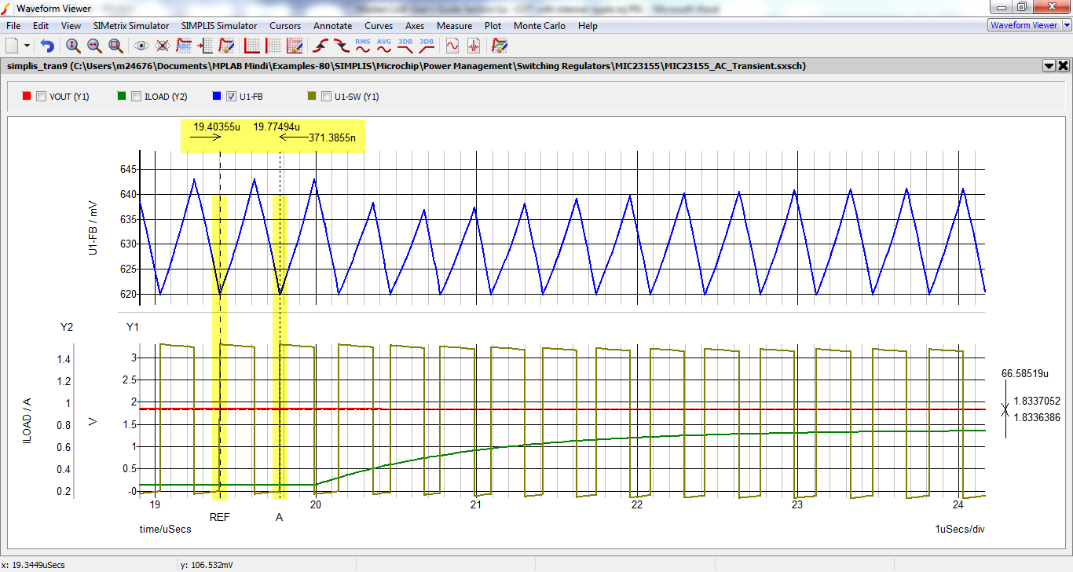Click the olive U1-SW color swatch
1073x572 pixels.
310,97
